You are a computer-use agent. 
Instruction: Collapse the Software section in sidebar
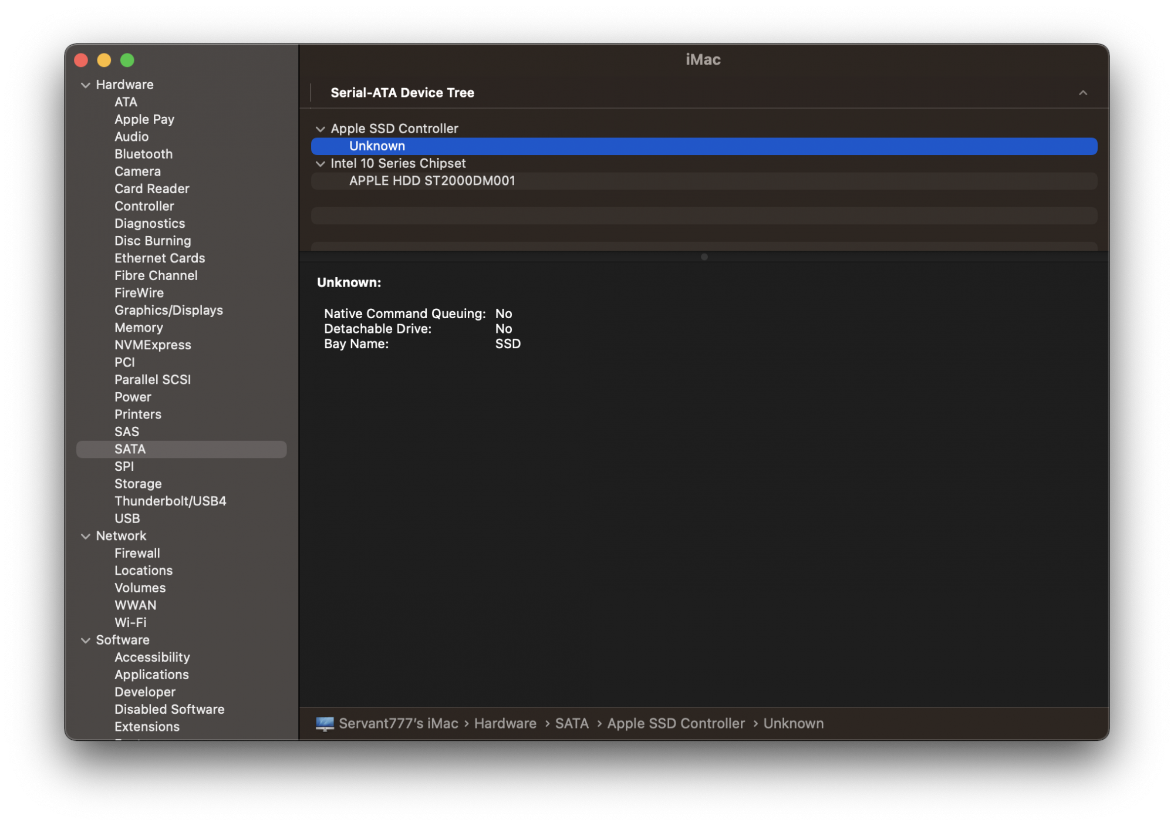pos(86,640)
